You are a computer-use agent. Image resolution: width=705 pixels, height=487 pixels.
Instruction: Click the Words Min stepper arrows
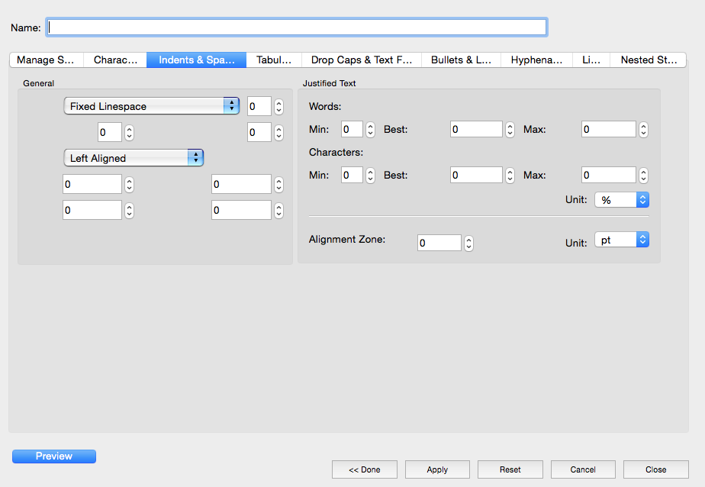pos(370,130)
